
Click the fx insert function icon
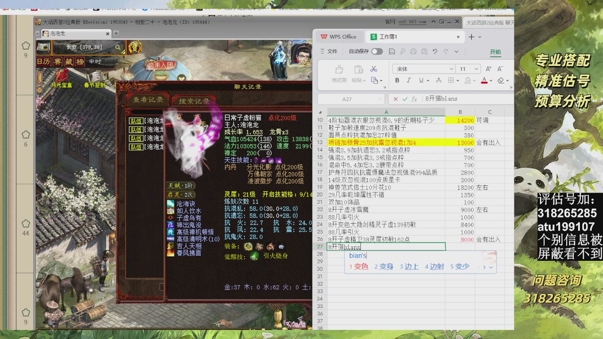click(414, 99)
